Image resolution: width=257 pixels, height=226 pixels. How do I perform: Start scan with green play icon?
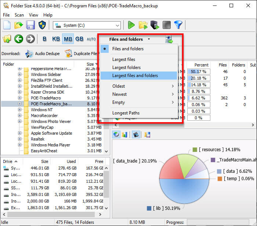tap(131, 25)
